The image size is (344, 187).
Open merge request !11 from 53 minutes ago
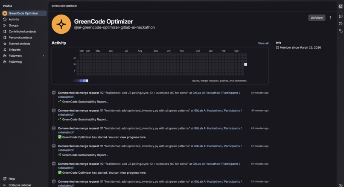(x=101, y=182)
